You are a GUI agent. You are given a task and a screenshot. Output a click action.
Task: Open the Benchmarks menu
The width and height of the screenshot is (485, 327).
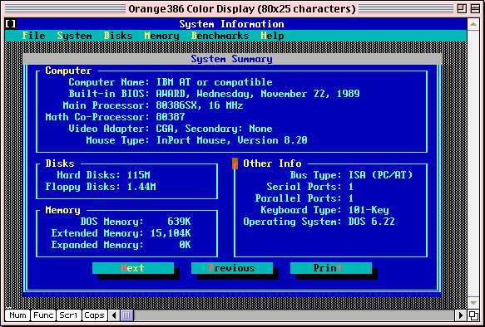pos(220,36)
